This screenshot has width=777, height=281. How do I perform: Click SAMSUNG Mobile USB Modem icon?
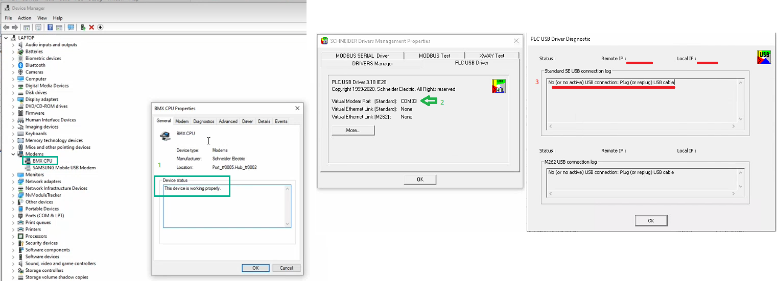click(x=28, y=168)
